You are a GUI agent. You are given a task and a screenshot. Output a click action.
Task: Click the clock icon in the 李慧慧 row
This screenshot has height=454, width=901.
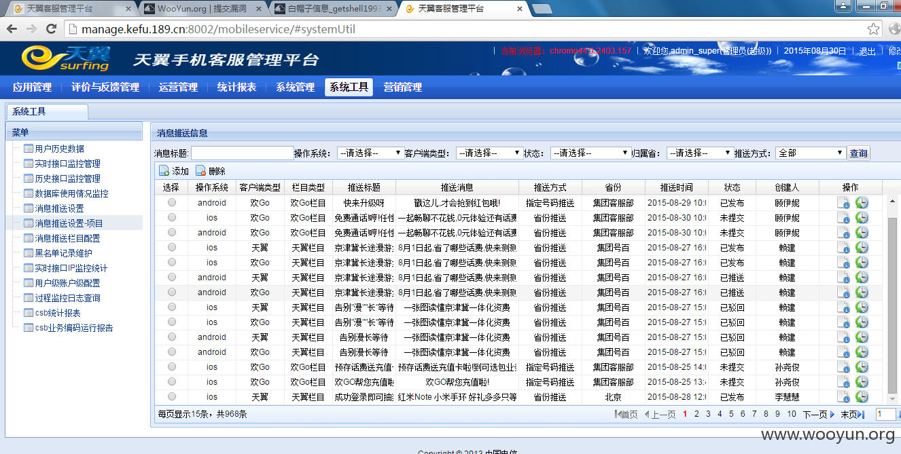862,396
